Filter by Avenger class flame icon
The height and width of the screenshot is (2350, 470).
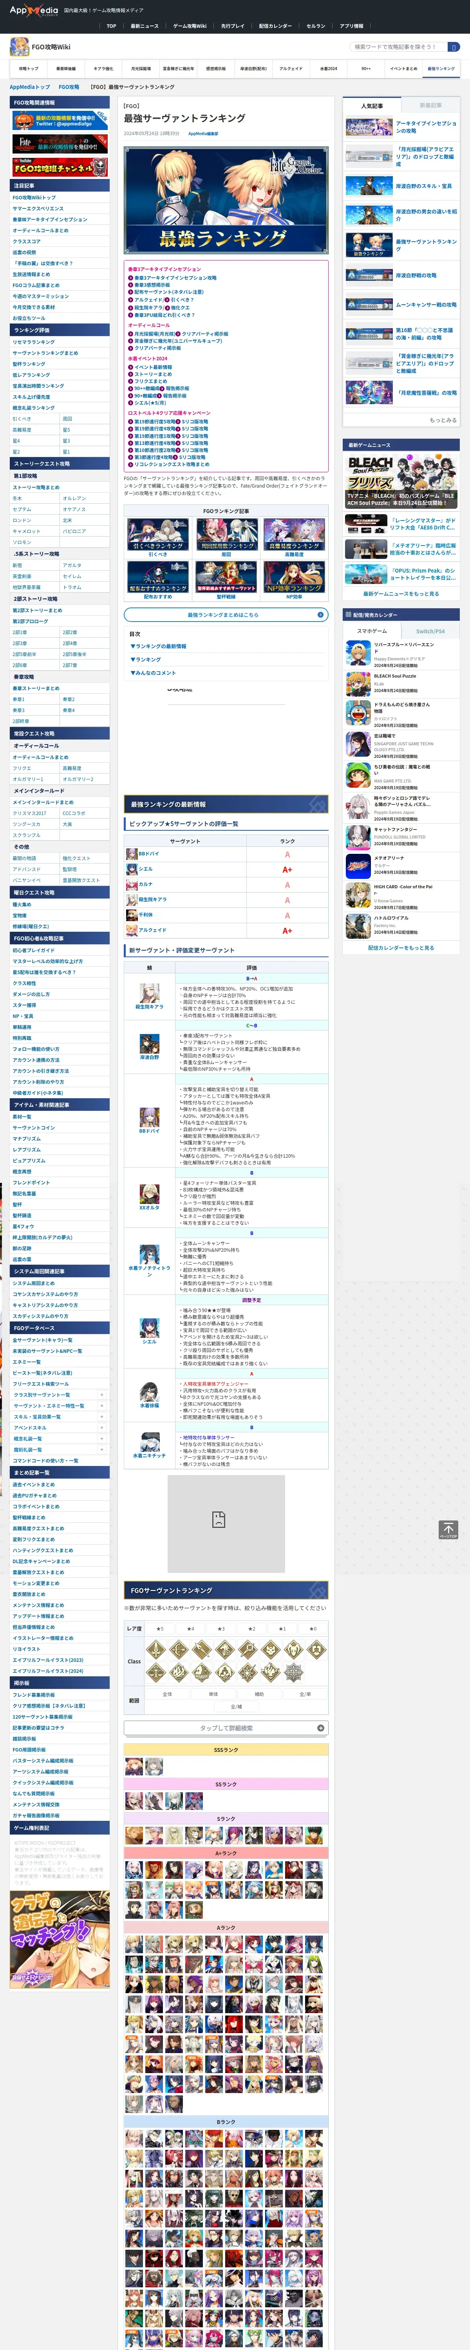click(179, 1672)
